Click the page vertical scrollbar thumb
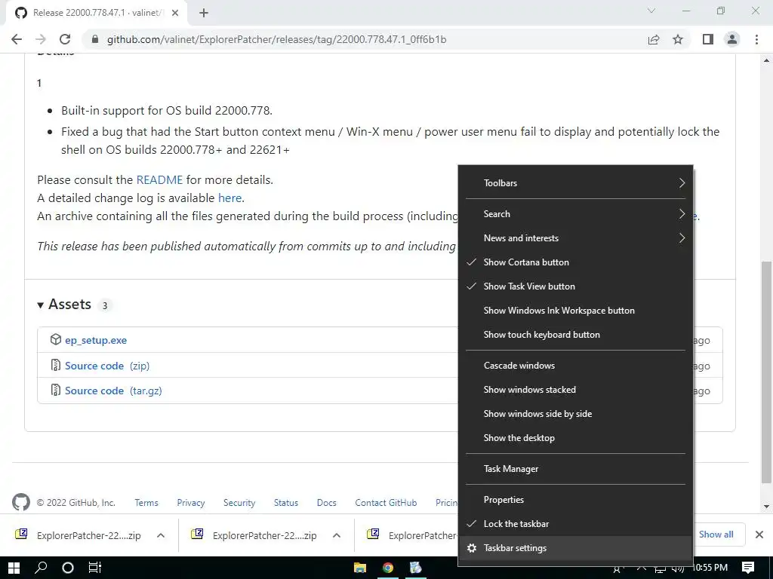The image size is (773, 579). 766,372
